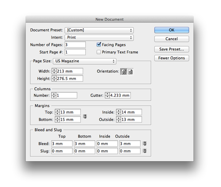The image size is (221, 187).
Task: Check Primary Text Frame checkbox
Action: [x=99, y=52]
